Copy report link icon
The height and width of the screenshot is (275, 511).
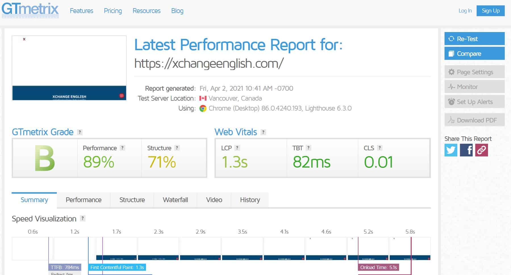(x=481, y=150)
